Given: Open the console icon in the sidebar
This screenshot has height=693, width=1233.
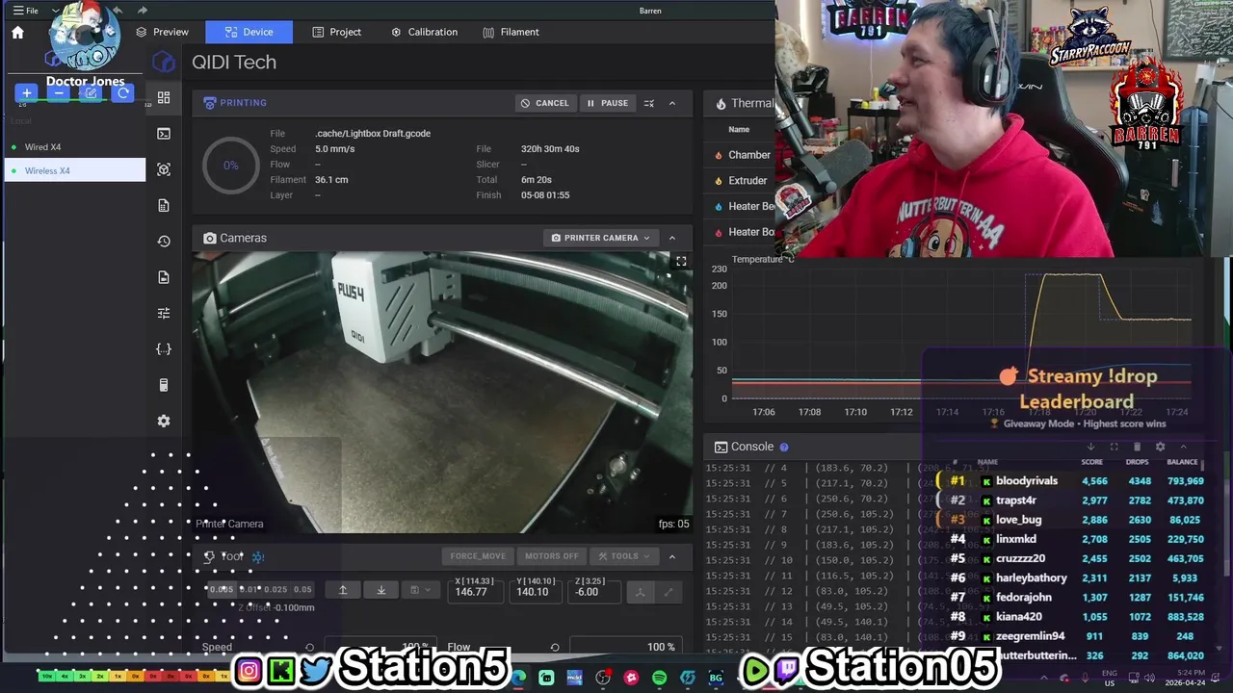Looking at the screenshot, I should point(164,134).
